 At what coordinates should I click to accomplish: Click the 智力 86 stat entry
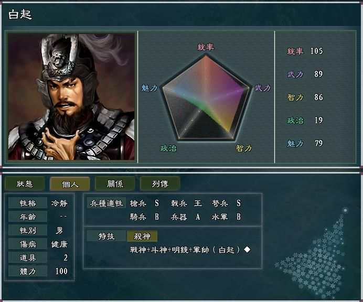click(305, 97)
